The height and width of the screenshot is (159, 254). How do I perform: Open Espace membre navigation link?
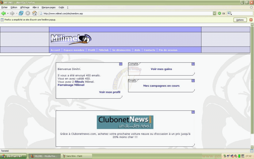pos(74,50)
